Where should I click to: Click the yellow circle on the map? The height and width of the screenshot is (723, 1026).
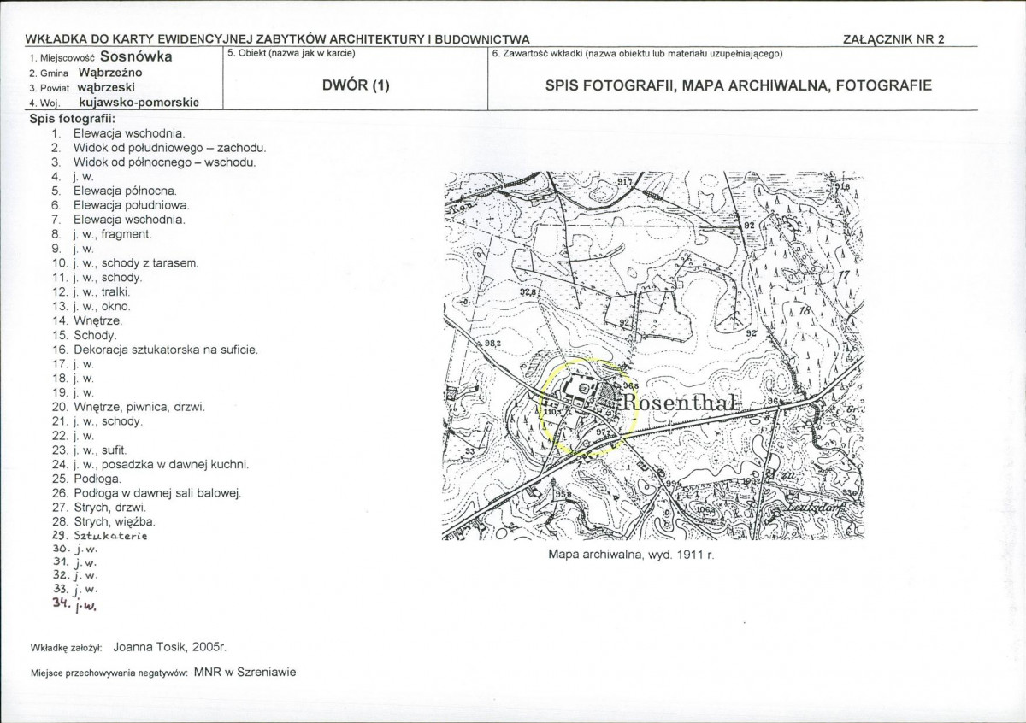coord(590,406)
